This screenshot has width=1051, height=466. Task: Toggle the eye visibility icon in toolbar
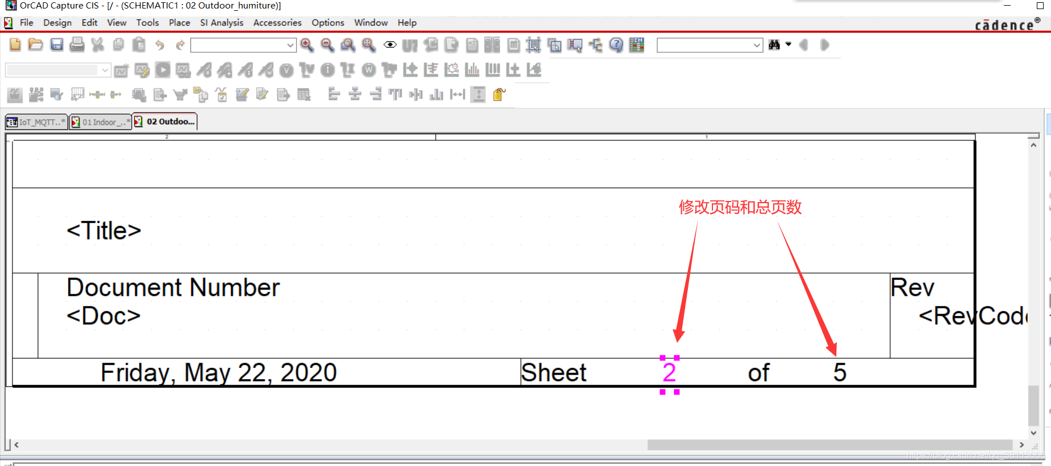click(390, 45)
